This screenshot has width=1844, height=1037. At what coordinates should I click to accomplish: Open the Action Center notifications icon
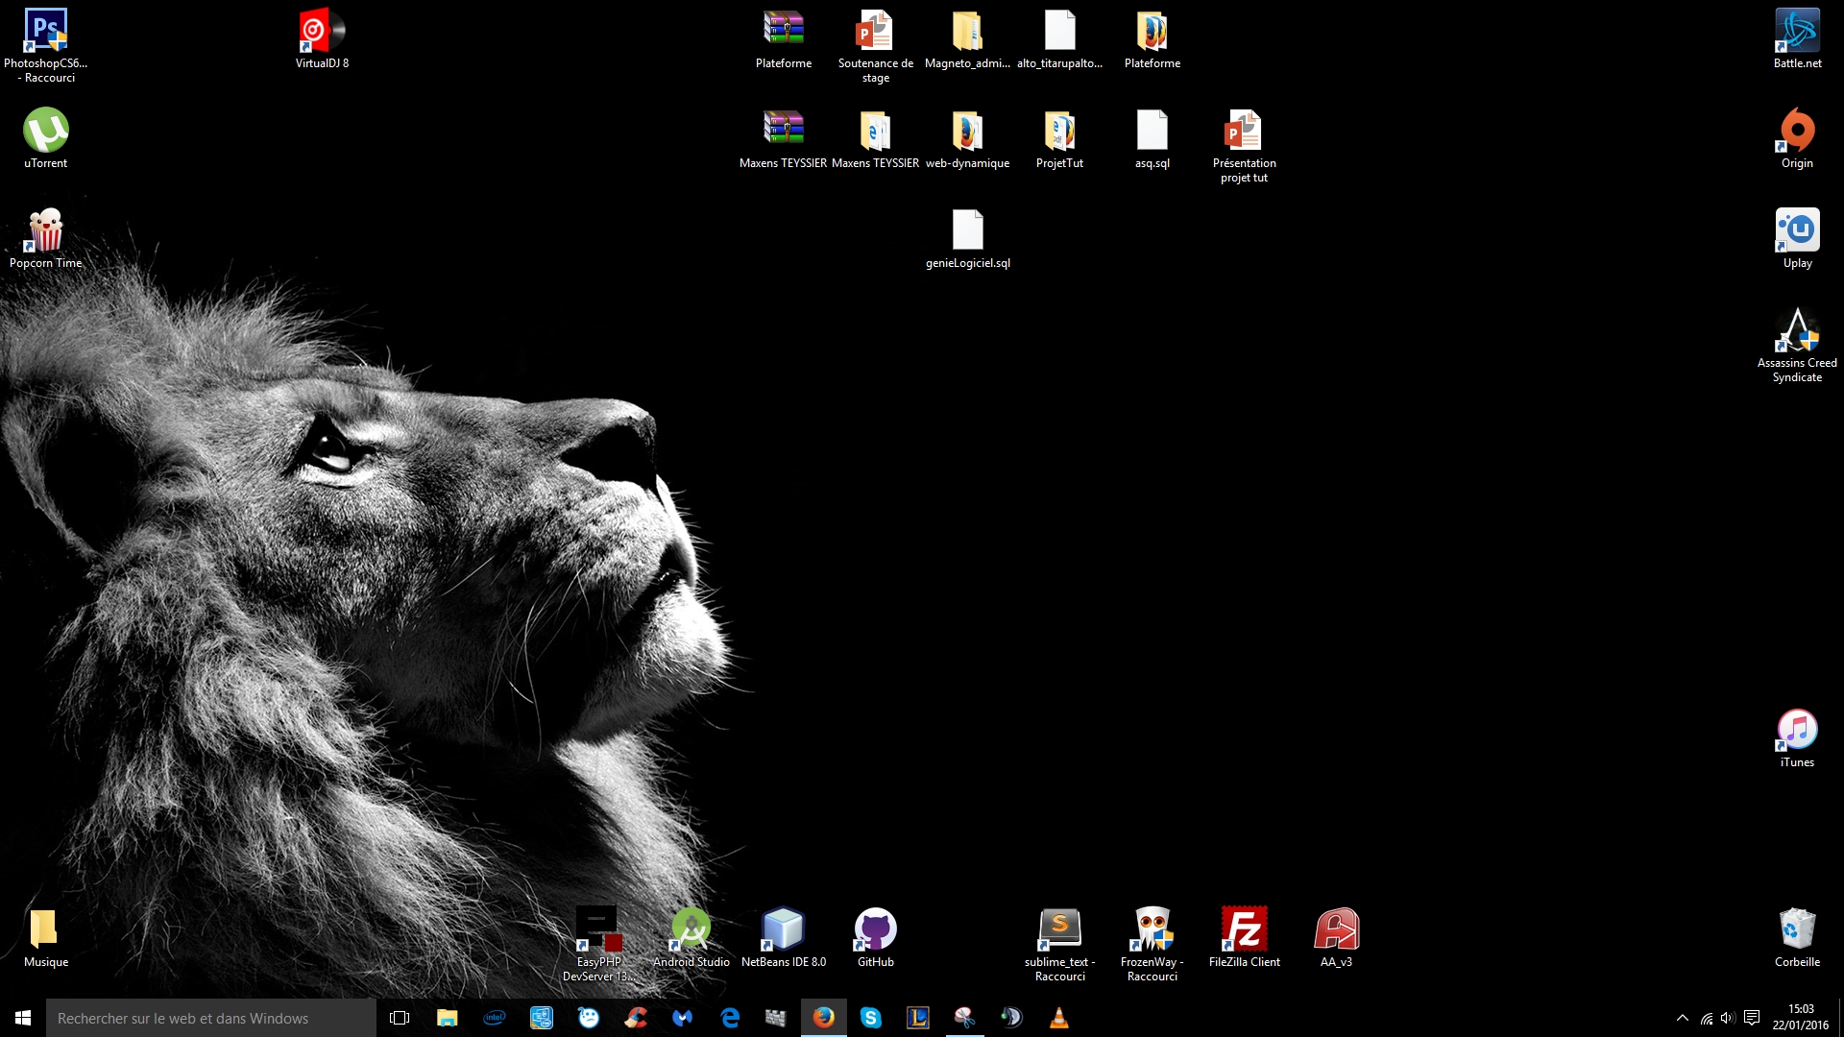click(1752, 1018)
